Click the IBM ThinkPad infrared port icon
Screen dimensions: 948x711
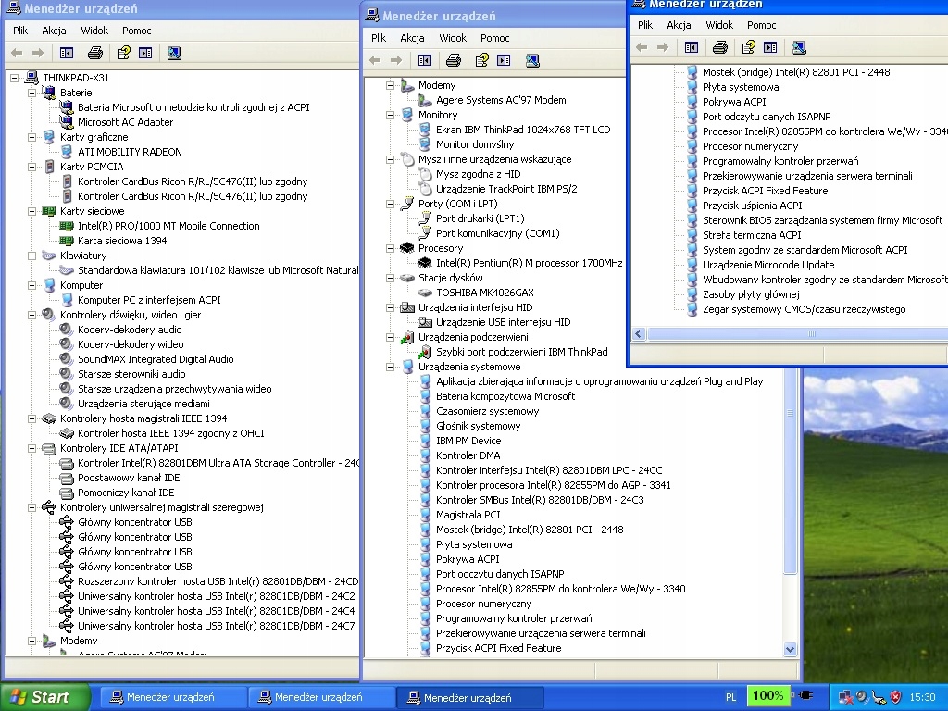(x=425, y=352)
